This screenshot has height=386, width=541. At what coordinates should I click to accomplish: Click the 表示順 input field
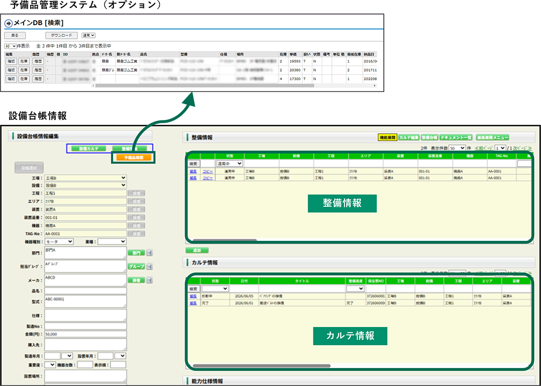118,365
